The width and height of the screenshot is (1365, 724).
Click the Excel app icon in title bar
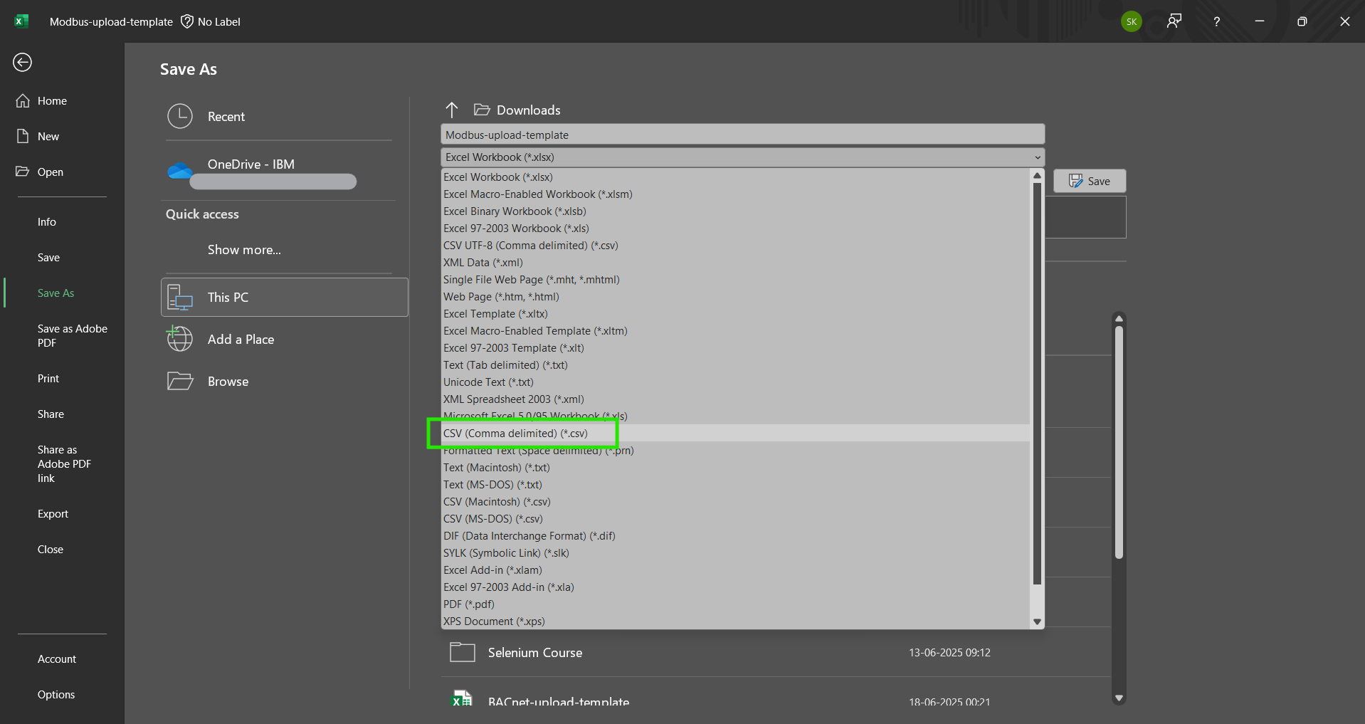click(x=21, y=21)
